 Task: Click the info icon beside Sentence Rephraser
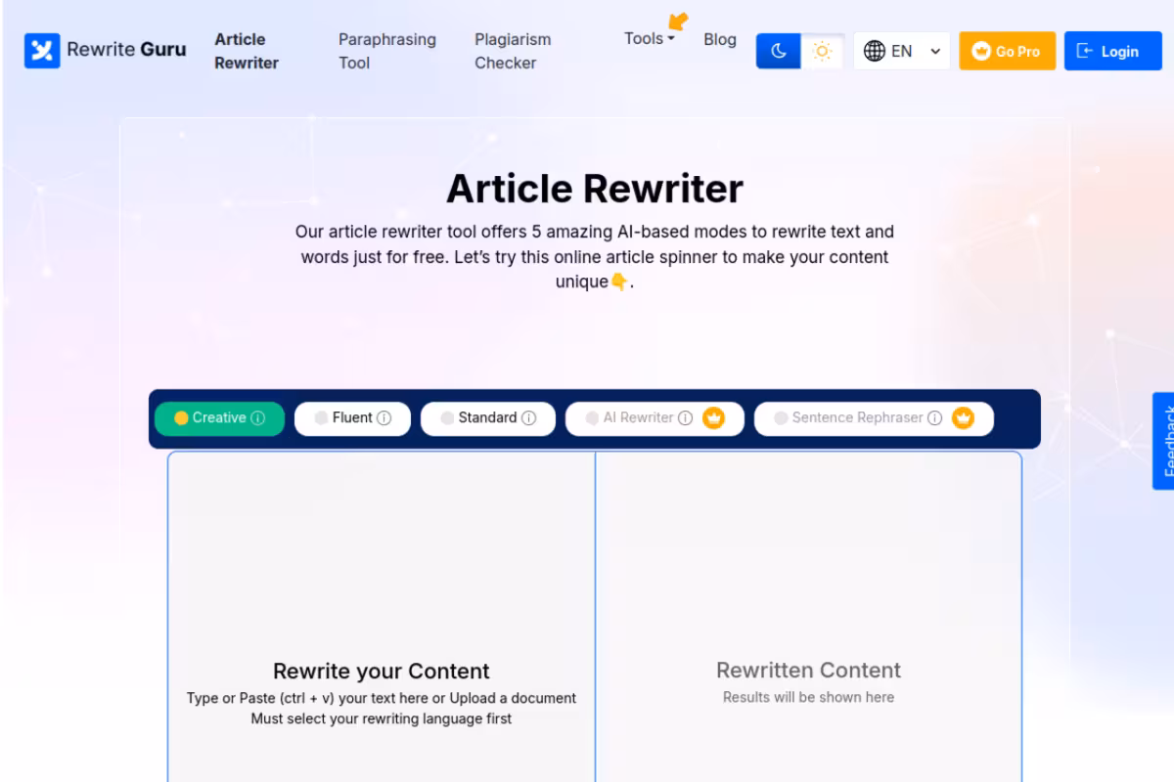point(934,418)
